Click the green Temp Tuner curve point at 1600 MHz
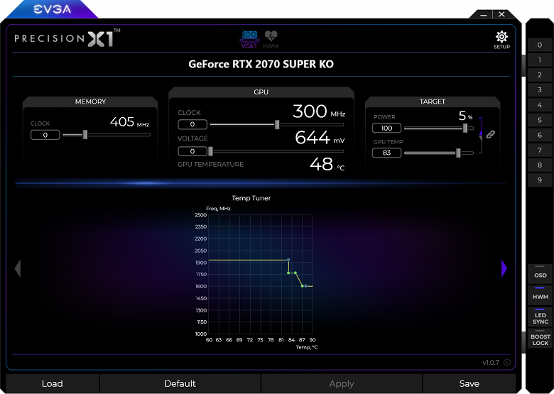The width and height of the screenshot is (554, 394). (303, 286)
